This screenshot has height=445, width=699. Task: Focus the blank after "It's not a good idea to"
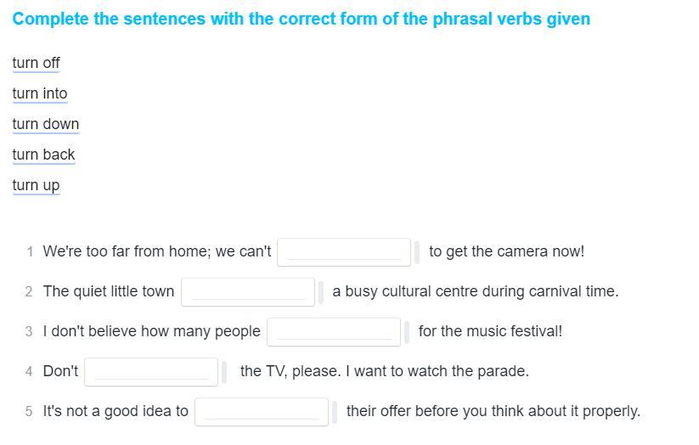[x=262, y=411]
